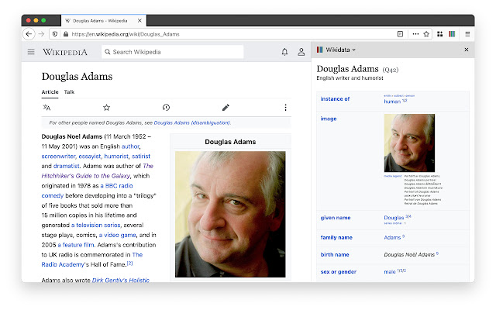
Task: Click the browser forward arrow
Action: click(41, 34)
